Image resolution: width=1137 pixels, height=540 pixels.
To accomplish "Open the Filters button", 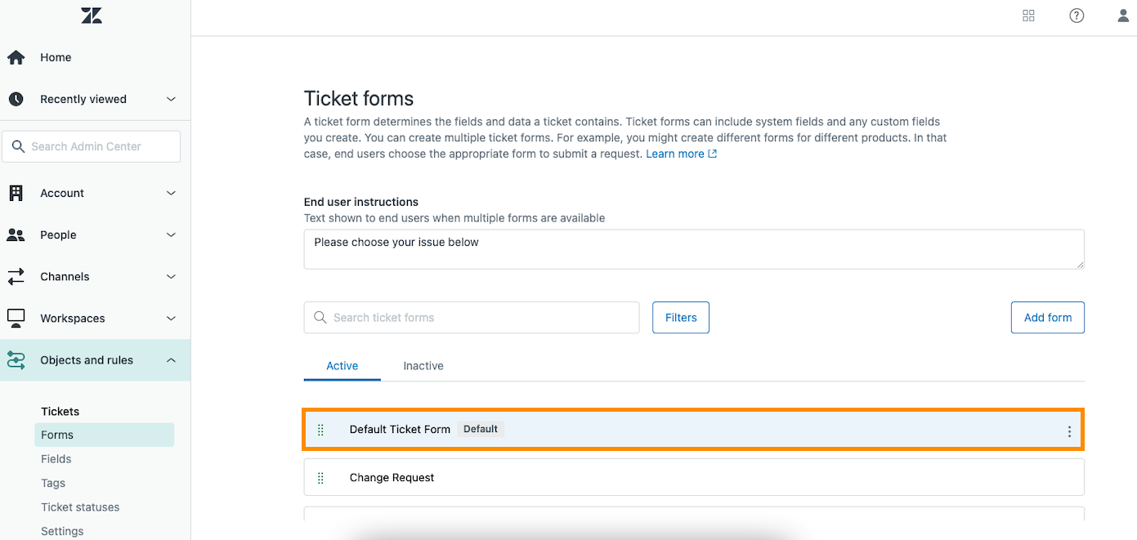I will [681, 318].
